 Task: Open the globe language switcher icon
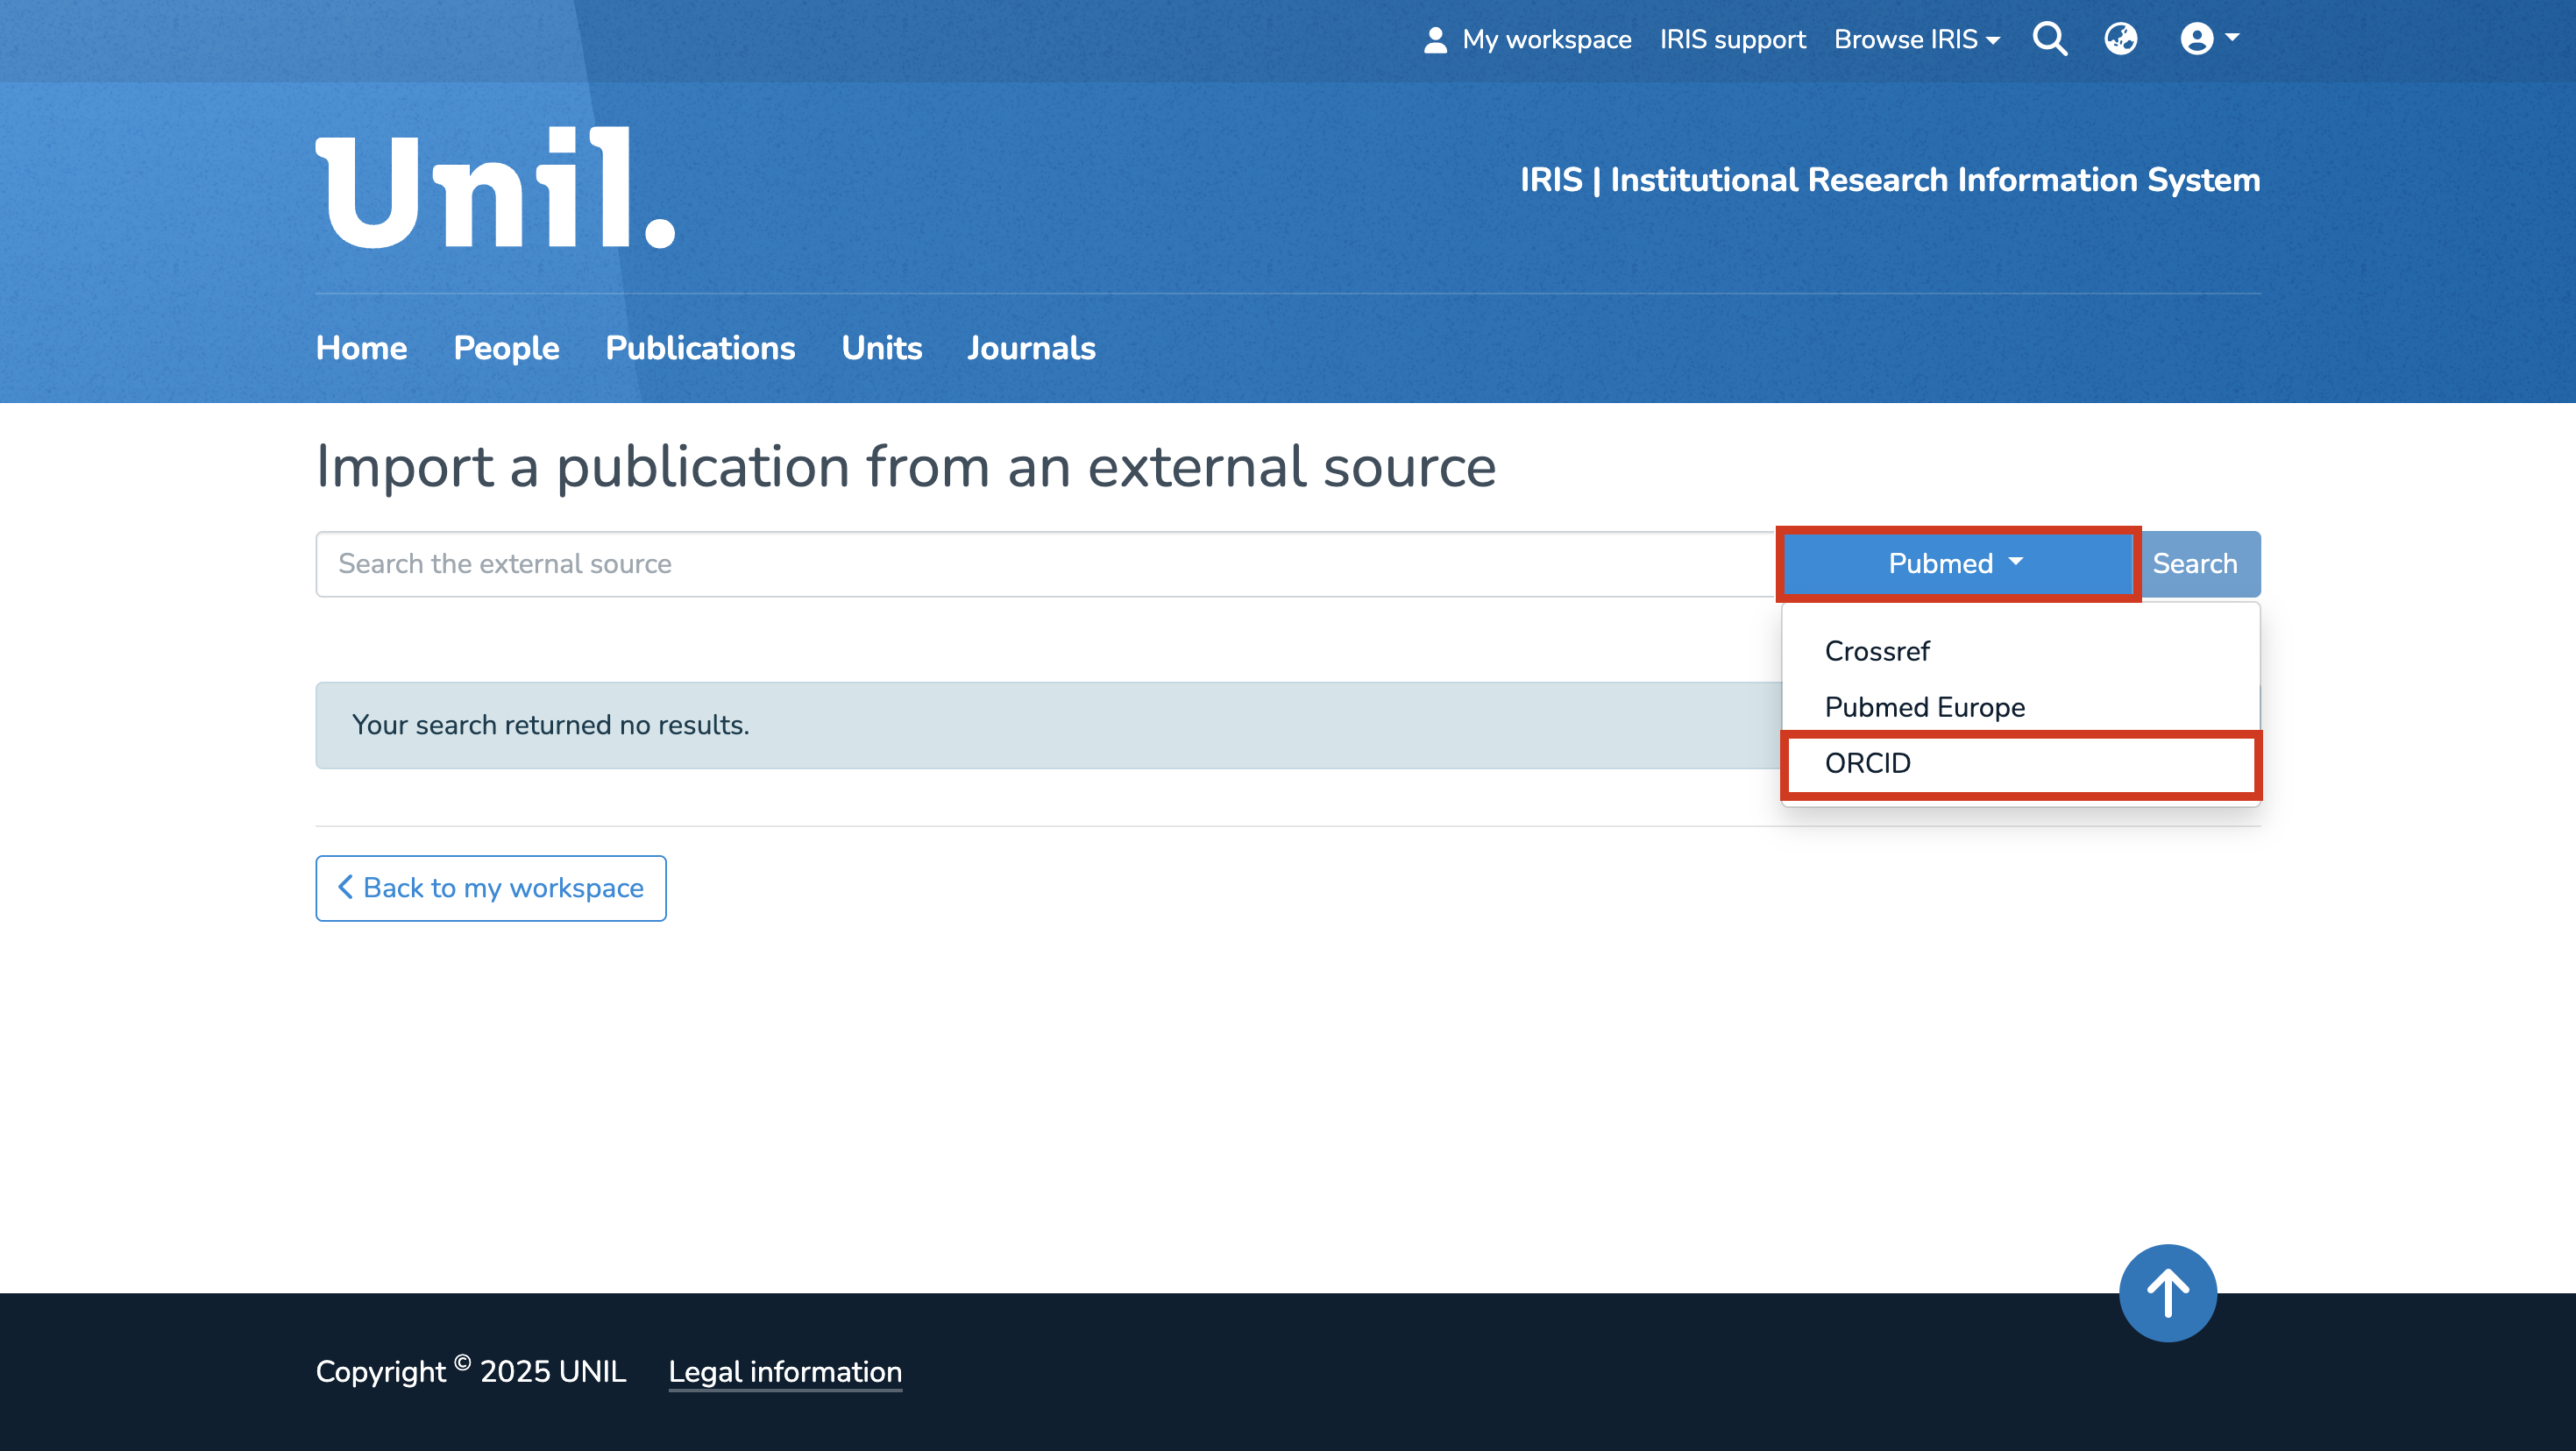[2120, 39]
